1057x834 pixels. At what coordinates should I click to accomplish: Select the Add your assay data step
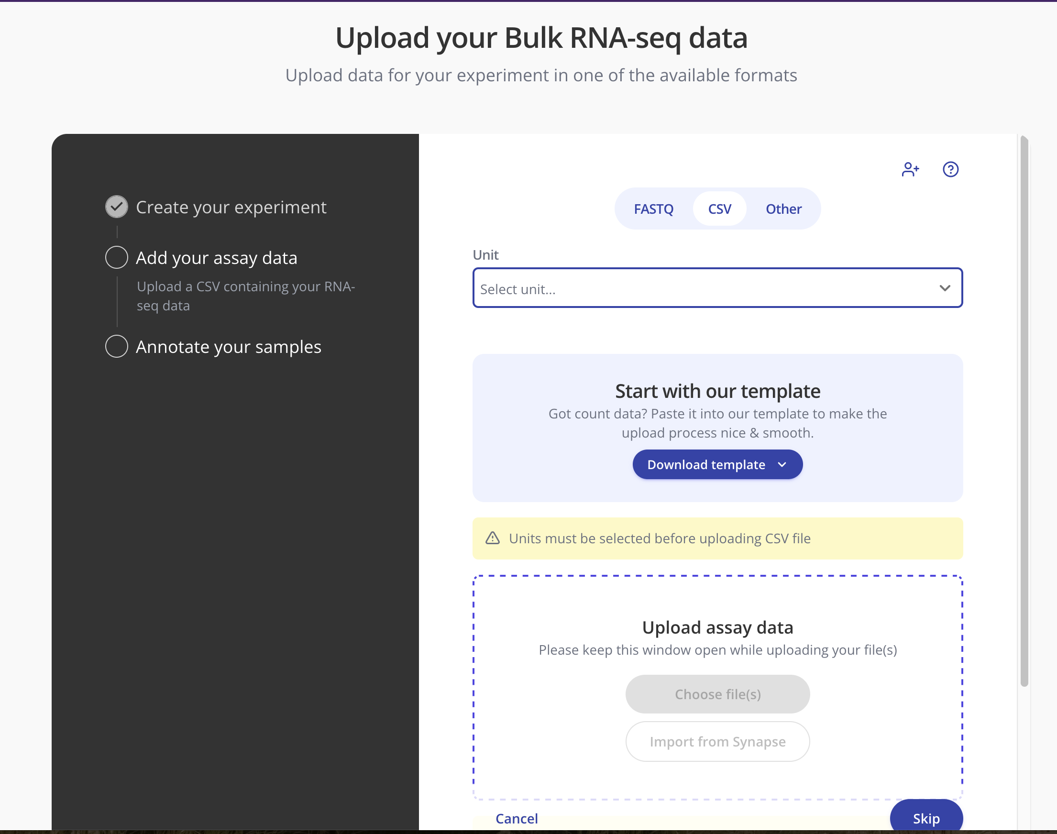pos(216,257)
